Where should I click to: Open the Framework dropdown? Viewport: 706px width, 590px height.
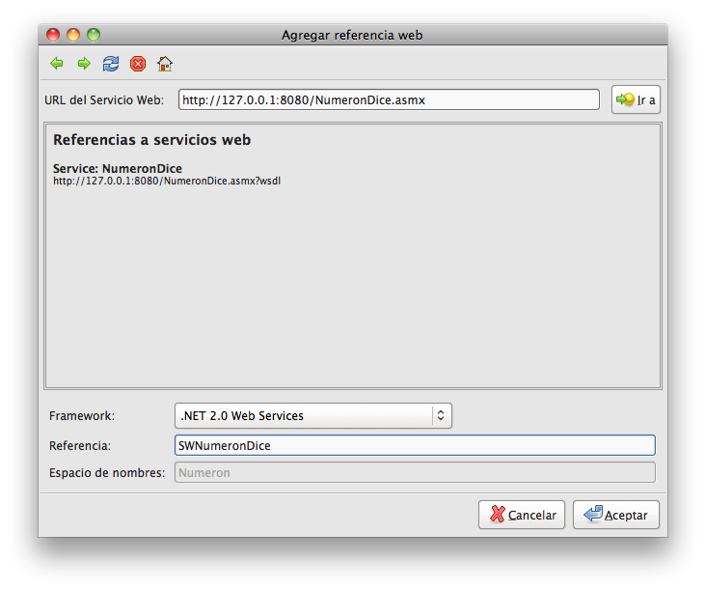click(313, 415)
